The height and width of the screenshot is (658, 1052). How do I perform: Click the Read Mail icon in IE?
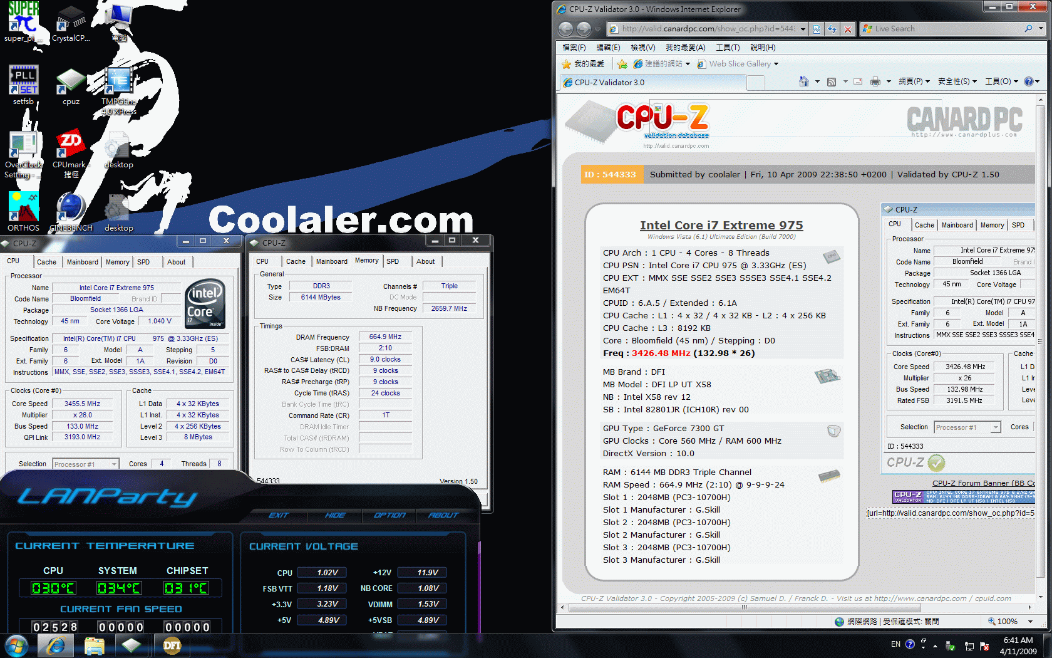pos(858,81)
